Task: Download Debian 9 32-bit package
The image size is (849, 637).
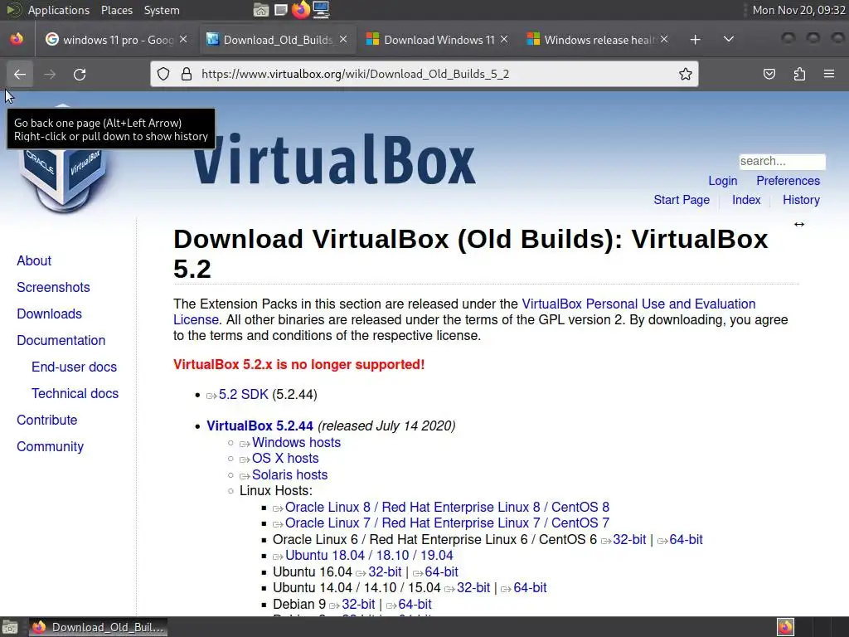Action: tap(358, 605)
